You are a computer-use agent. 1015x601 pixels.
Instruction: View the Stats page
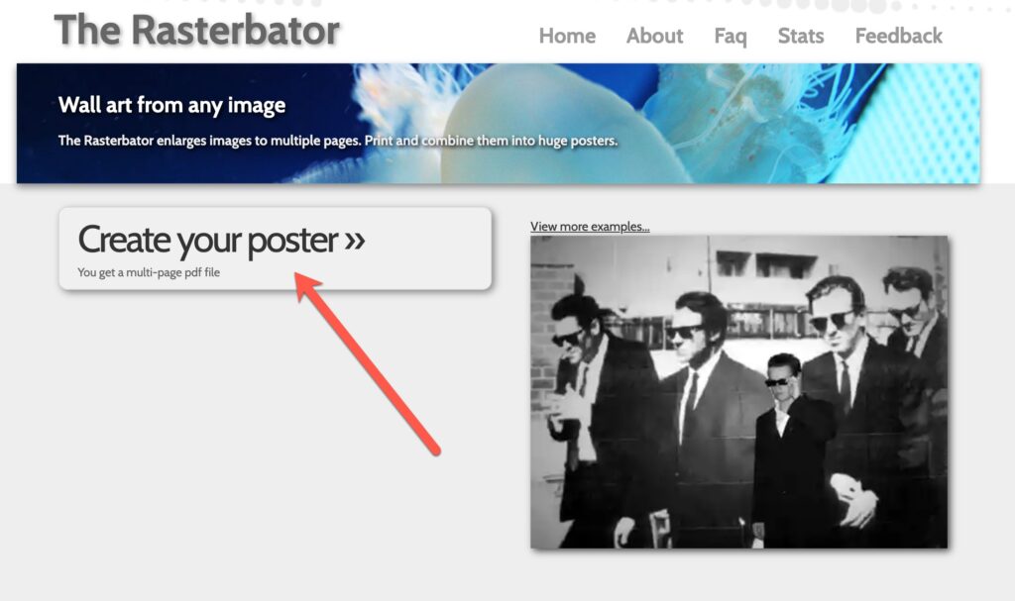pos(800,36)
